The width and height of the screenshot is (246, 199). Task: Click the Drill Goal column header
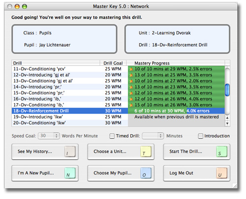113,63
